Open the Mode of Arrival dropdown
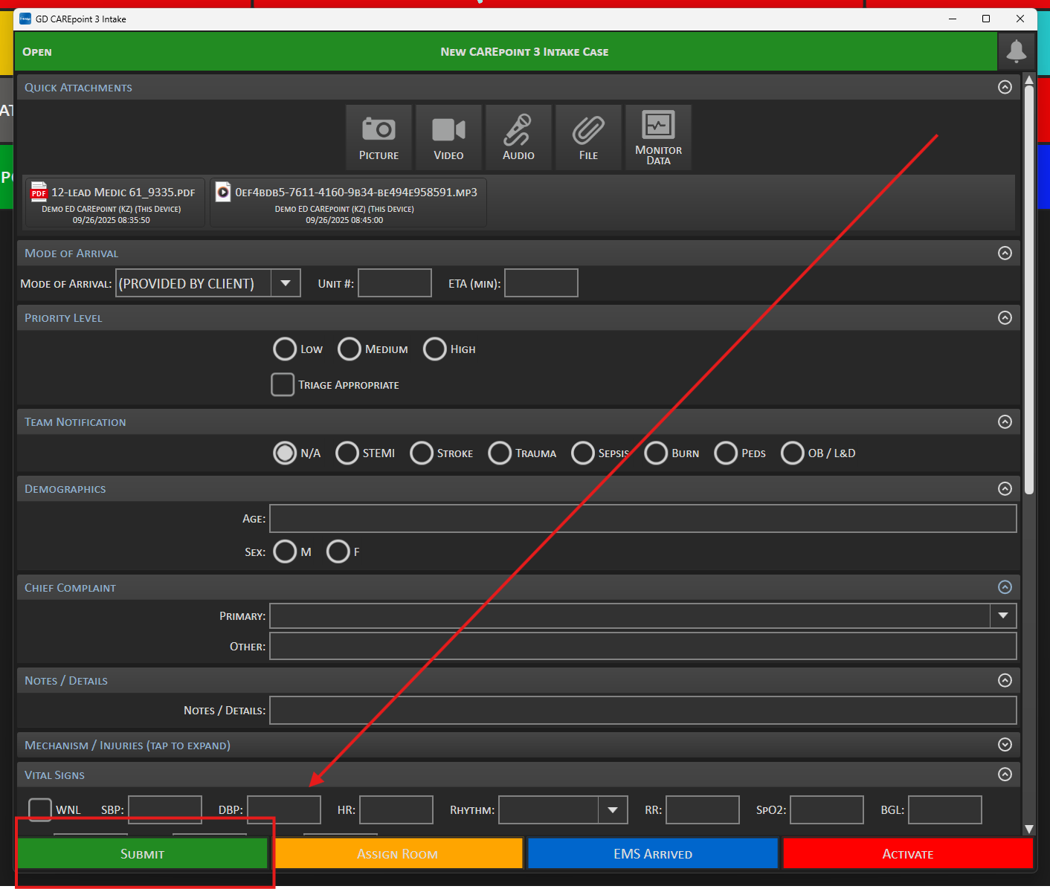This screenshot has height=889, width=1050. point(286,283)
